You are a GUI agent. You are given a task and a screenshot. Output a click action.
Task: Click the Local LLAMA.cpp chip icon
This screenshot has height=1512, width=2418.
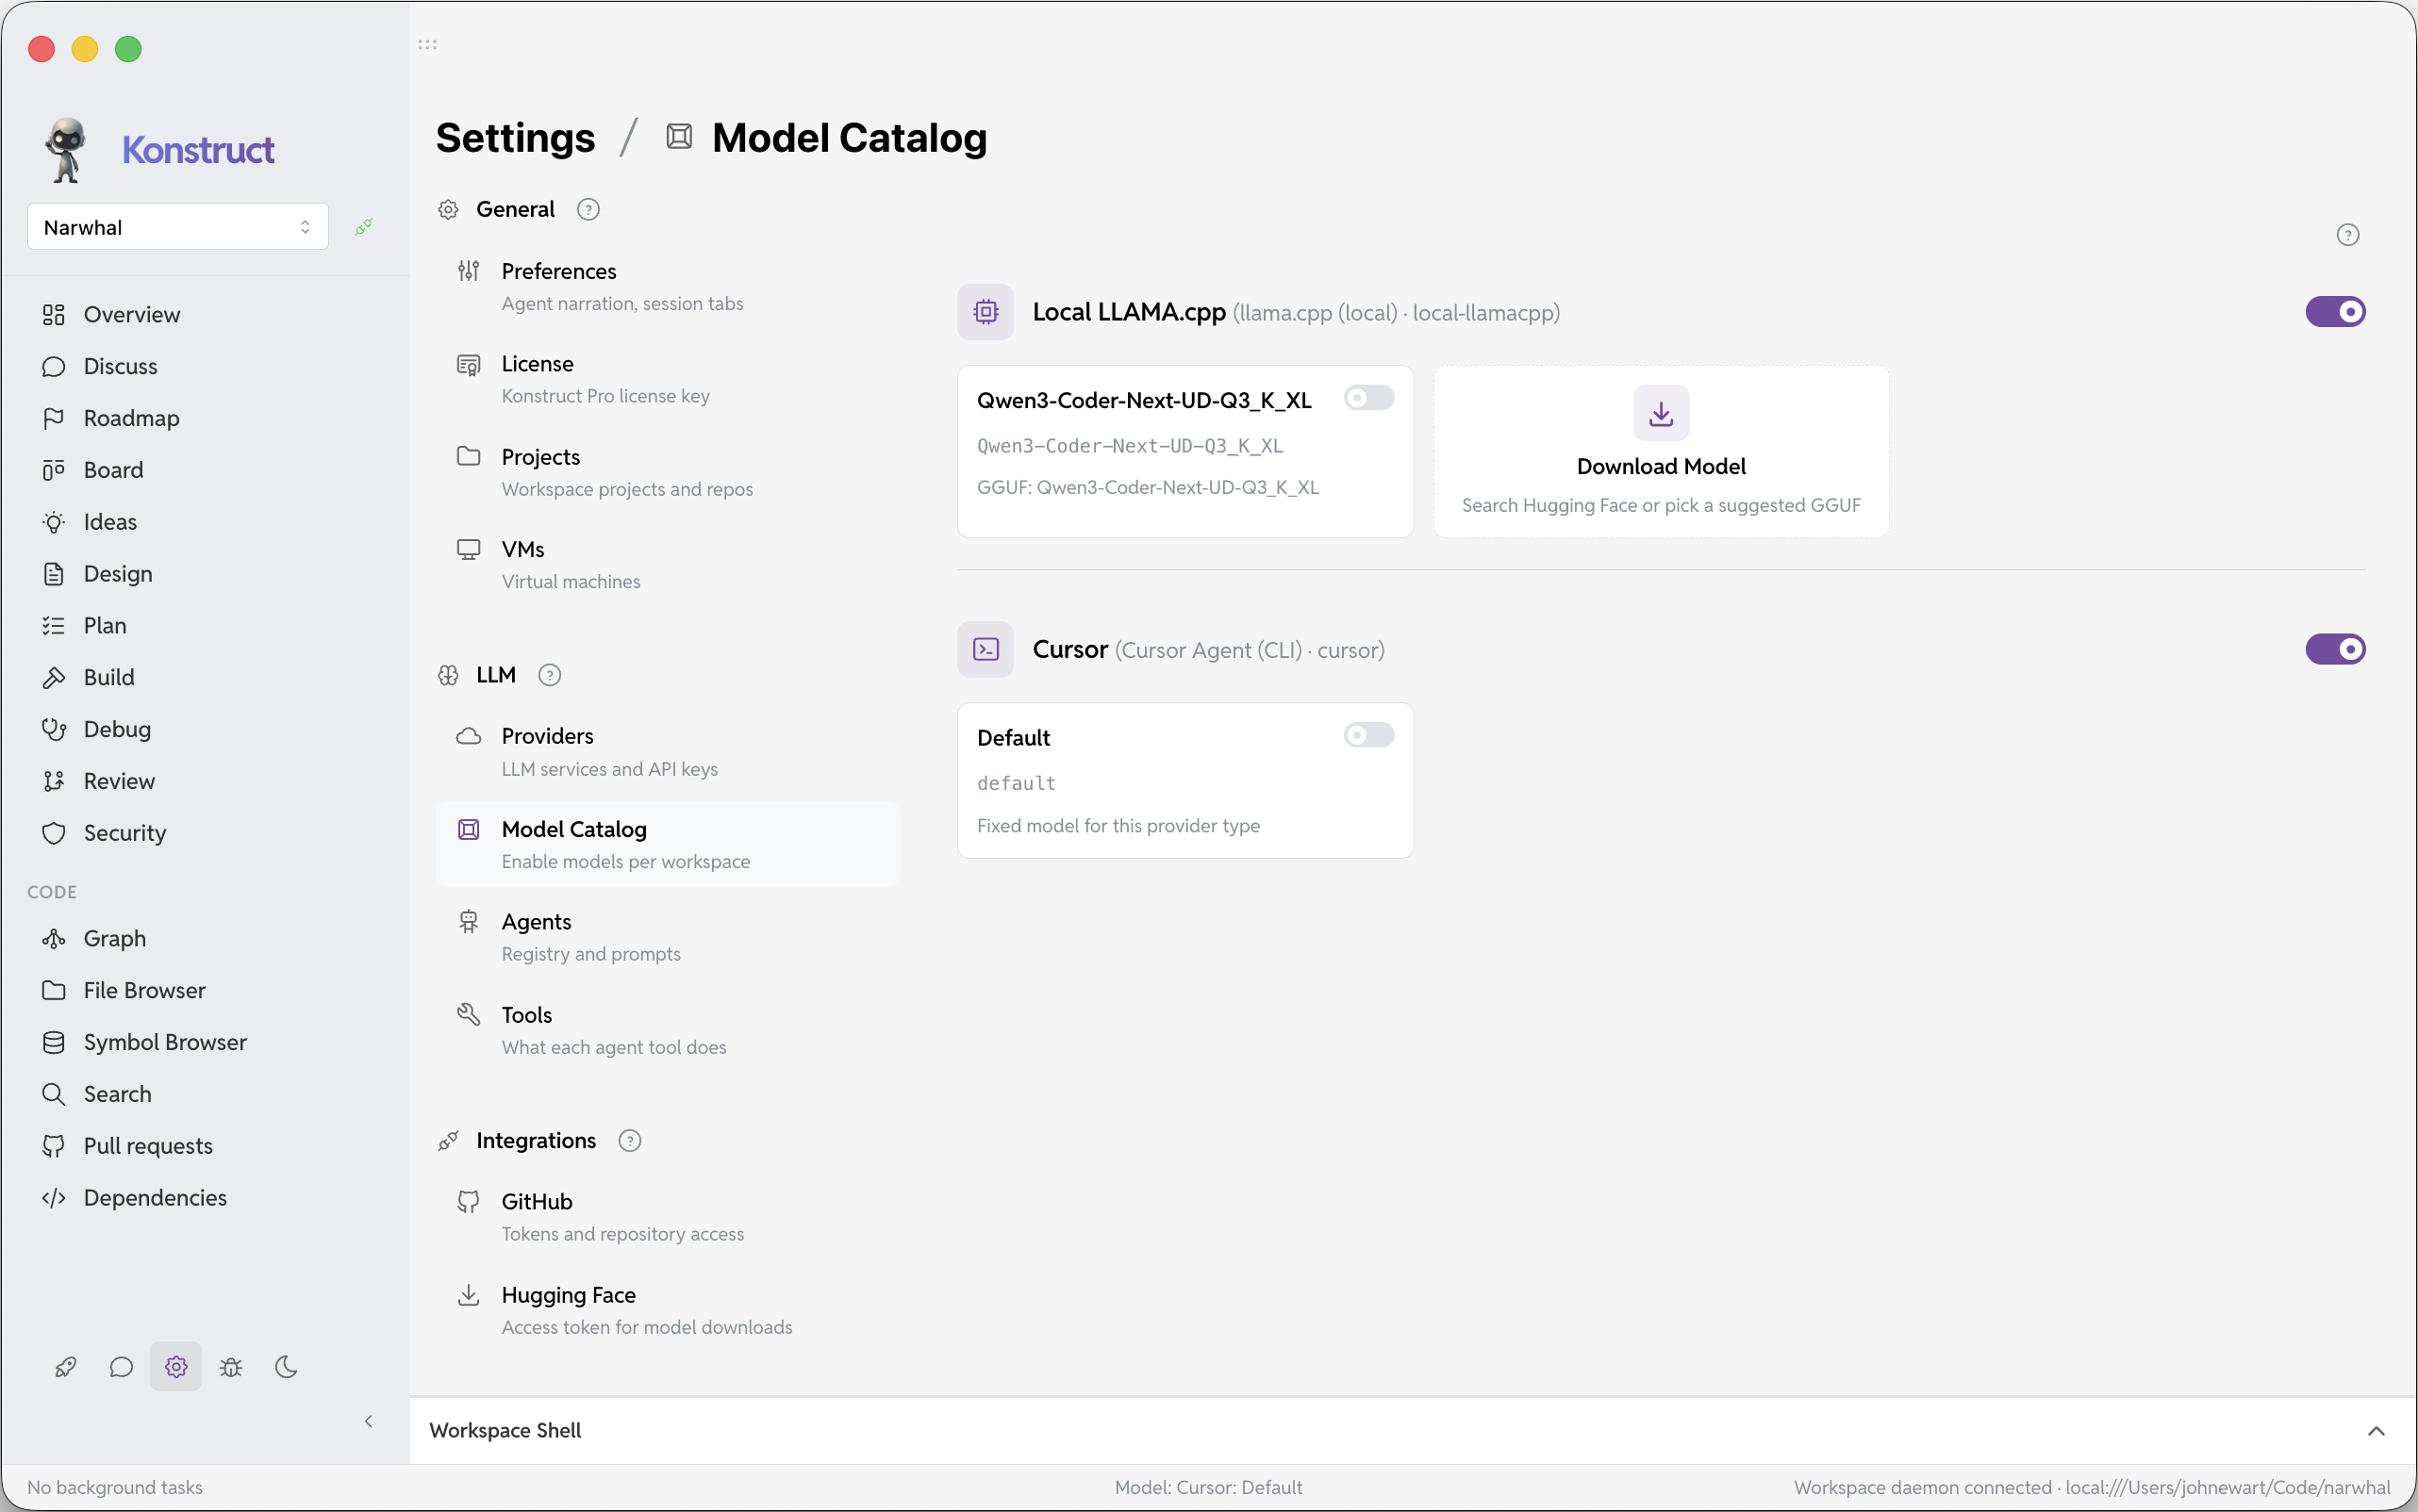[985, 312]
